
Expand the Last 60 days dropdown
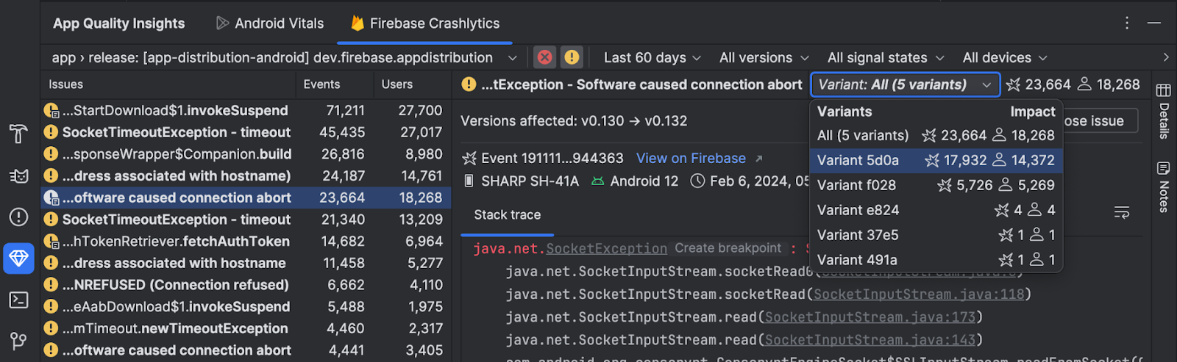652,57
